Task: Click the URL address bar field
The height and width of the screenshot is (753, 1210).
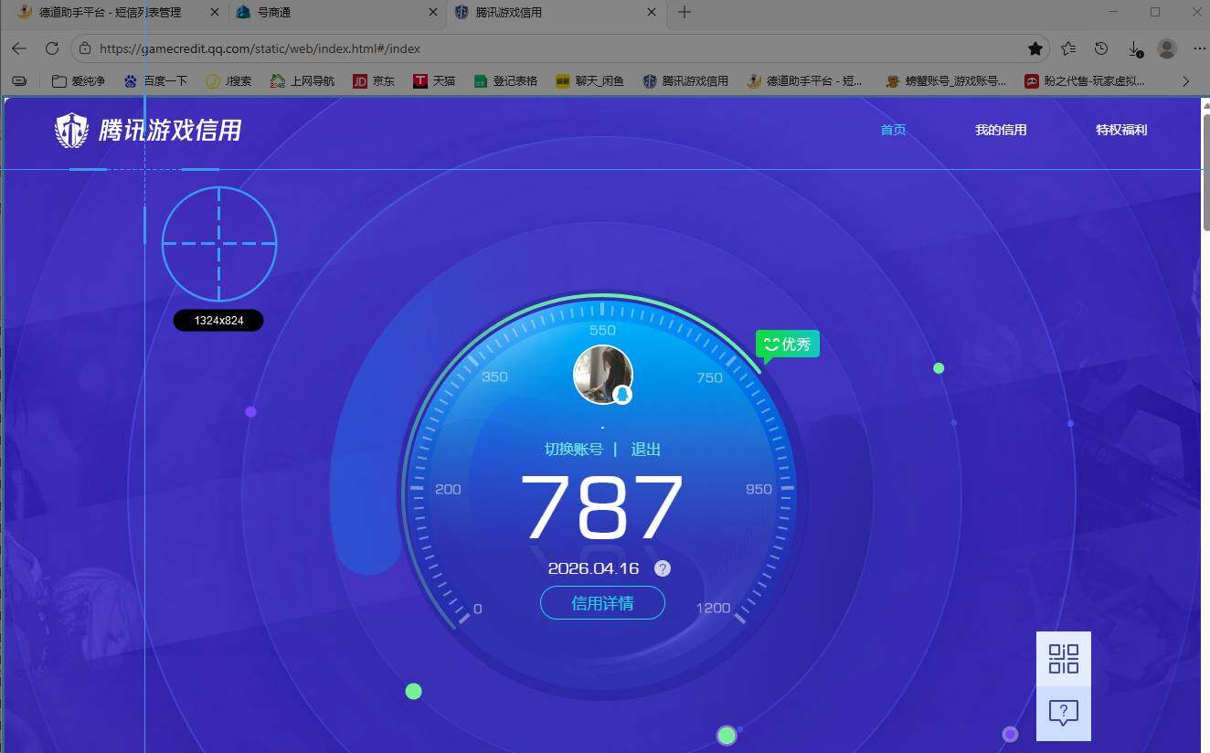Action: 548,48
